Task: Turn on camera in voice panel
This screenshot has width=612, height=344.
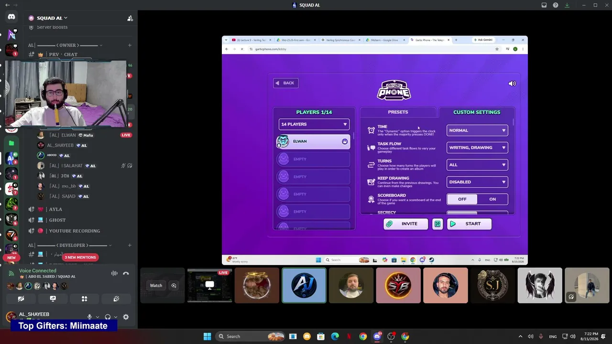Action: tap(21, 299)
